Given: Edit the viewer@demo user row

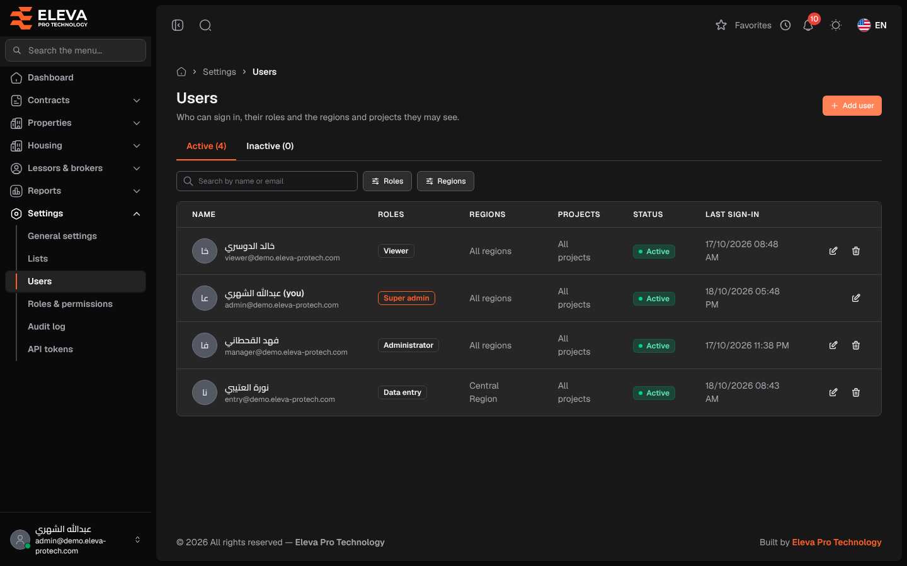Looking at the screenshot, I should coord(833,251).
